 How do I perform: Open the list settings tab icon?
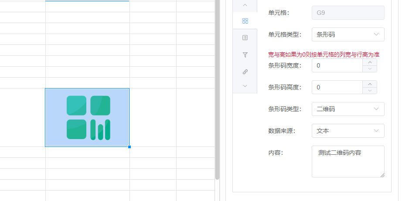pos(245,38)
